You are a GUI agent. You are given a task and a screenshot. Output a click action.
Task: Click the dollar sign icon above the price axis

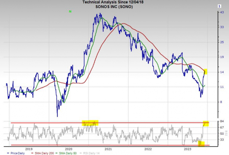[219, 6]
